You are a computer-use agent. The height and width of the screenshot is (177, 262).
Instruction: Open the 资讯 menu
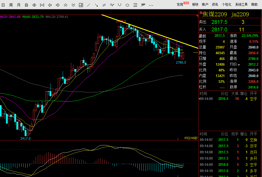tap(215, 4)
